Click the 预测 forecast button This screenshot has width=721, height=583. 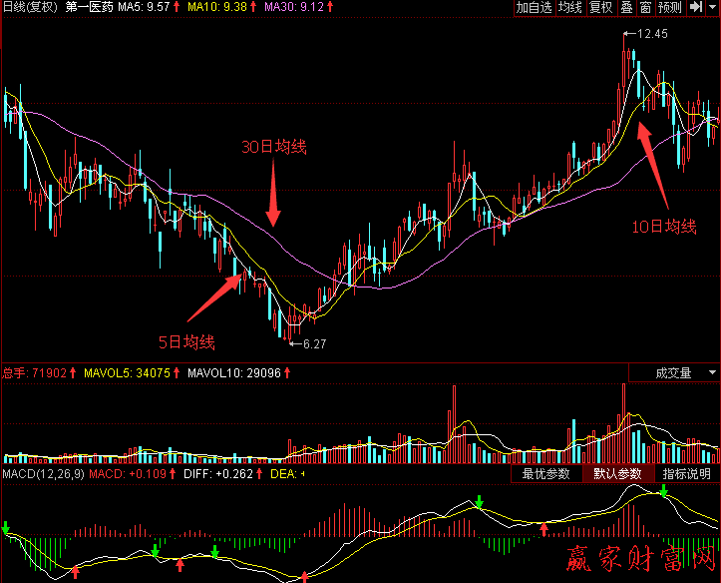670,8
